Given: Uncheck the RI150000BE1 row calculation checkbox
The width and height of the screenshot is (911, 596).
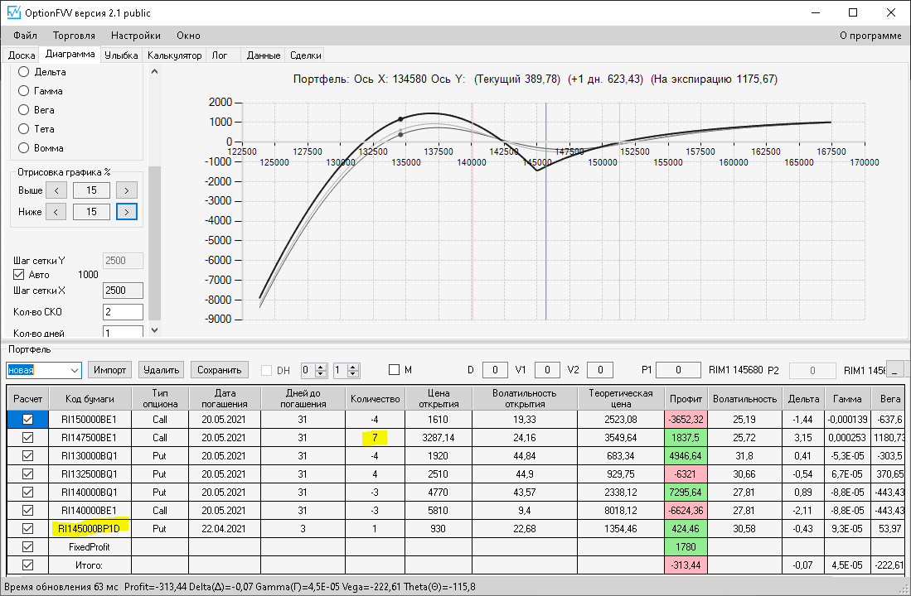Looking at the screenshot, I should (27, 419).
